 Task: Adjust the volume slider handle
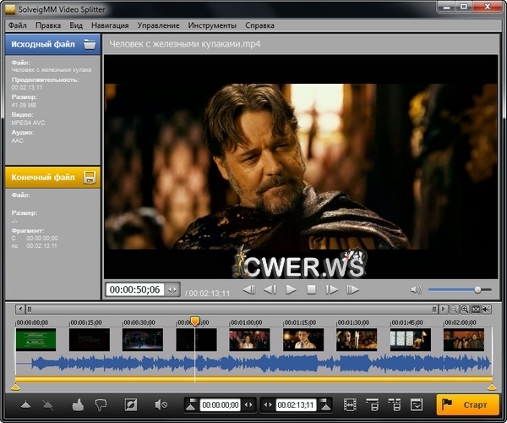coord(477,289)
